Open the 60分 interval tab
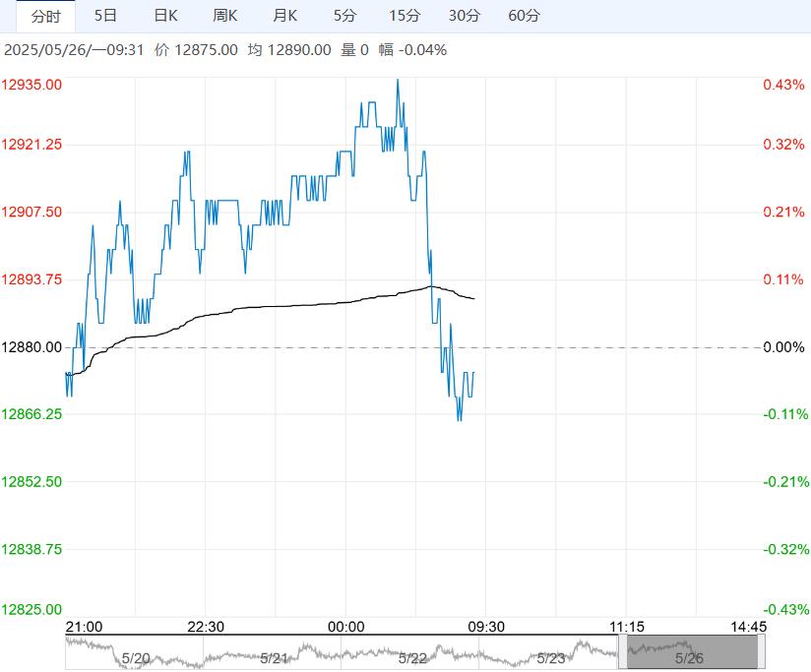Viewport: 811px width, 672px height. (525, 16)
